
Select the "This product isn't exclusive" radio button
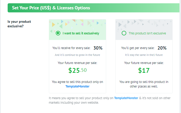click(x=124, y=33)
